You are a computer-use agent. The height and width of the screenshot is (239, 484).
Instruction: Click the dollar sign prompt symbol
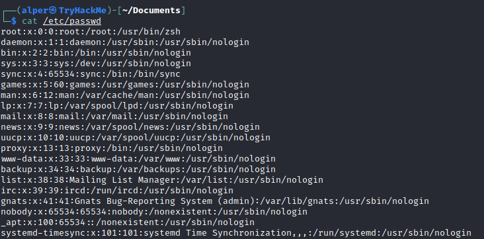pos(14,21)
